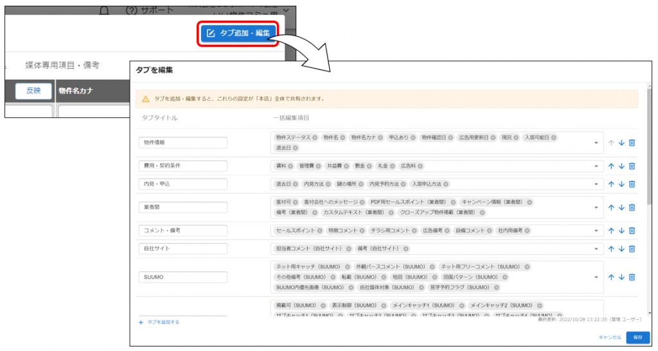This screenshot has height=351, width=658.
Task: Delete the 物件情報 tab row
Action: point(632,143)
